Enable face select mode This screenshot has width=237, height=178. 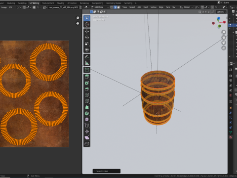(x=118, y=7)
